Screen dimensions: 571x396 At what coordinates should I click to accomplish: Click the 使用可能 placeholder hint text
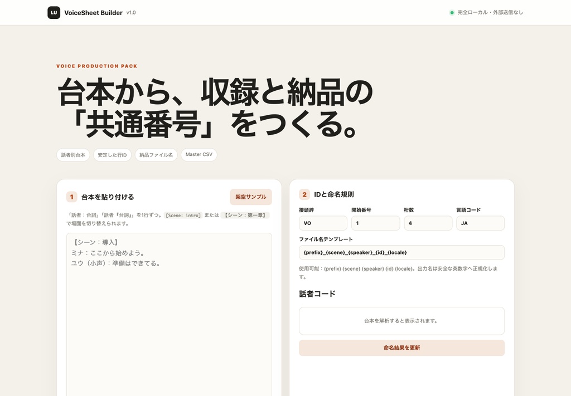coord(398,273)
